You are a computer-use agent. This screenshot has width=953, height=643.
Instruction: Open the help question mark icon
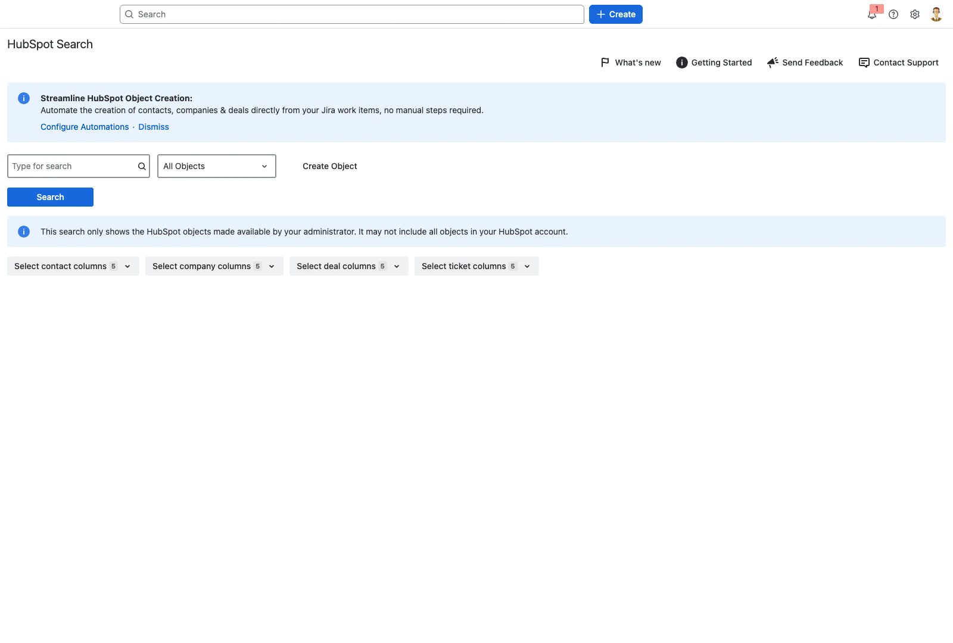click(x=893, y=14)
